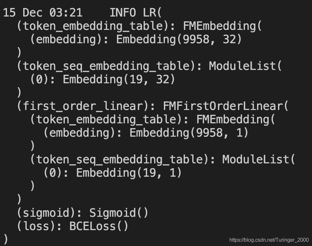Image resolution: width=312 pixels, height=246 pixels.
Task: Click the LR( model name
Action: tap(153, 12)
